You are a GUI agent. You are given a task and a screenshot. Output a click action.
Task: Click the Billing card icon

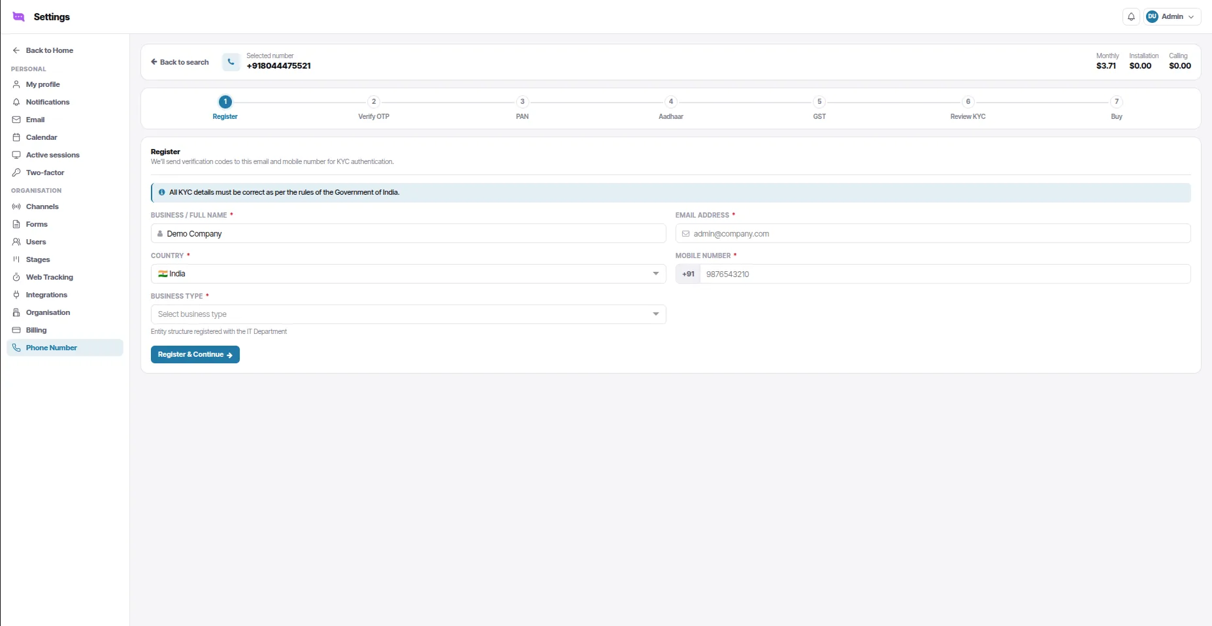click(16, 330)
